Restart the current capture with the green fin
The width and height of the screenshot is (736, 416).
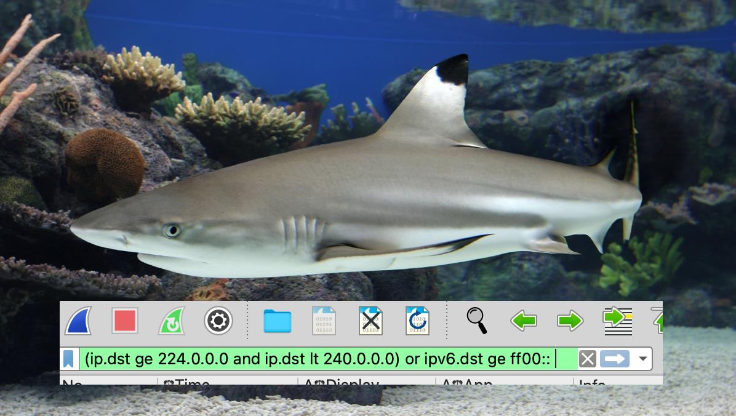[x=172, y=321]
